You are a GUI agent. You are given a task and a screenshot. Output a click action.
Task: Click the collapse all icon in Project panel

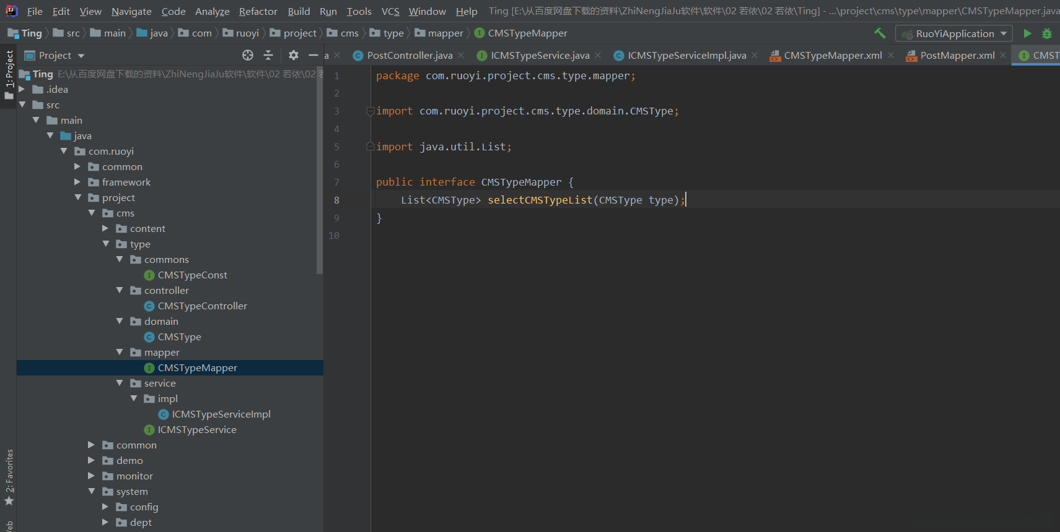click(x=268, y=55)
